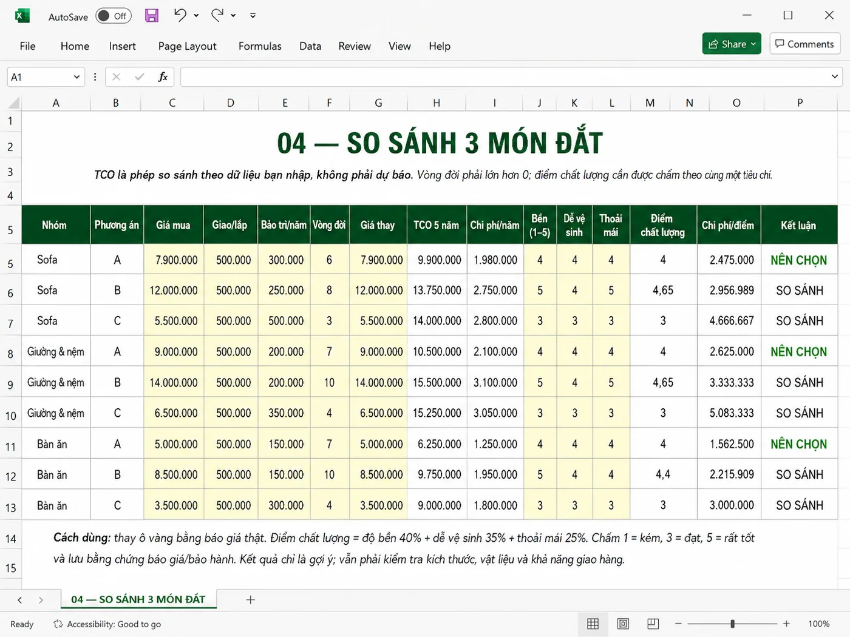Open the Undo history dropdown arrow
Viewport: 850px width, 637px height.
click(x=196, y=16)
